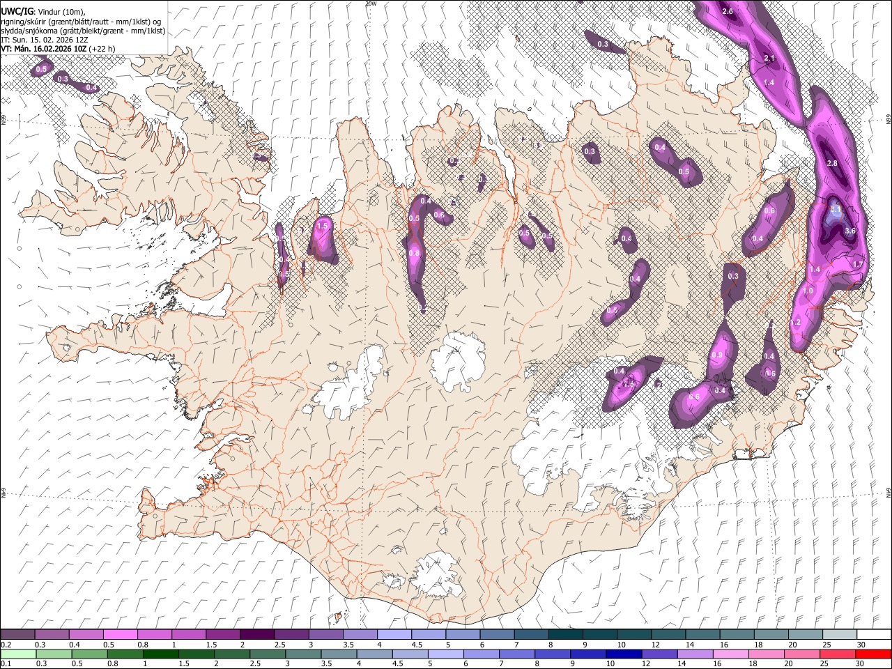Click the "0.9" precipitation value label

(717, 355)
